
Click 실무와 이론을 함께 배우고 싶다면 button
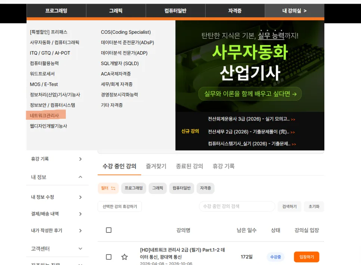[250, 94]
